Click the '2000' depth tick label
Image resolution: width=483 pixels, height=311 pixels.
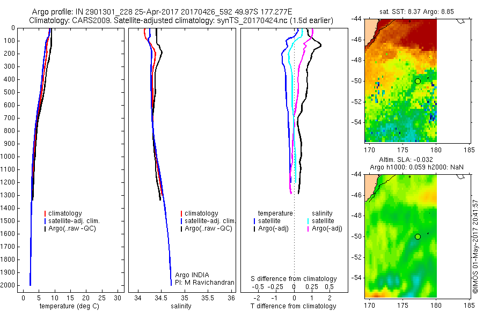point(8,285)
